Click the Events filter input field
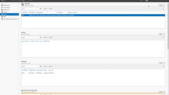This screenshot has width=169, height=95. pos(31,37)
